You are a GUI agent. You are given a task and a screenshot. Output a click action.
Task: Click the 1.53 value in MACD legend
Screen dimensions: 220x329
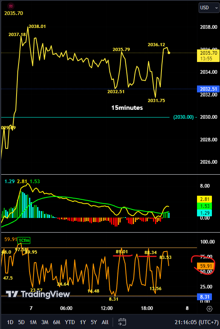click(35, 181)
